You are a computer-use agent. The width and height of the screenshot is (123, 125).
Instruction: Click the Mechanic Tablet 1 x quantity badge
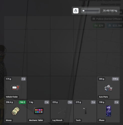pos(47,102)
